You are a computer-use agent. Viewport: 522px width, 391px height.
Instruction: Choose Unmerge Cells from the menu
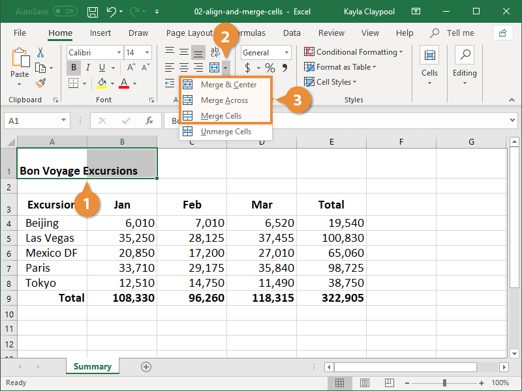pos(228,132)
